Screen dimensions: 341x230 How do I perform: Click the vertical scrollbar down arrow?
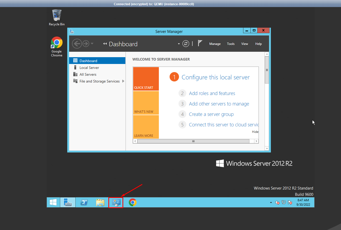point(267,148)
